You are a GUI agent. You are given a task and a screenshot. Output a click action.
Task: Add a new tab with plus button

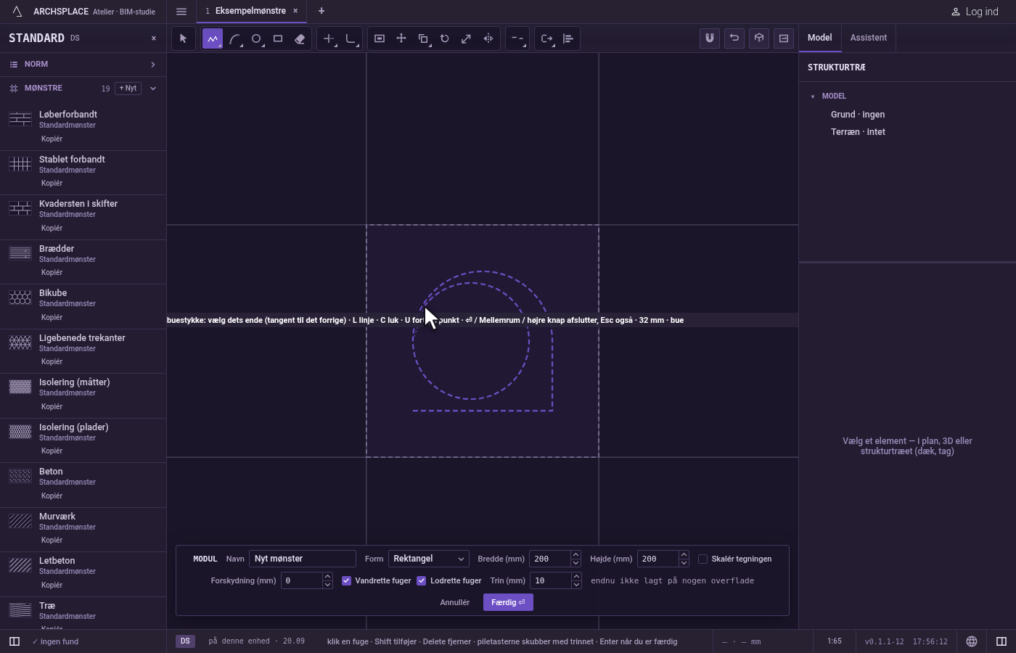point(321,11)
